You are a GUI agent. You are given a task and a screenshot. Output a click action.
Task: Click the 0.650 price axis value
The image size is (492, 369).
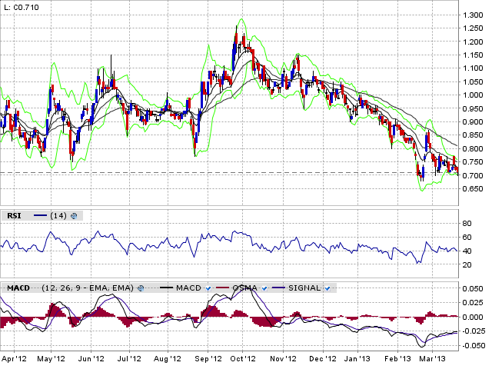[473, 189]
